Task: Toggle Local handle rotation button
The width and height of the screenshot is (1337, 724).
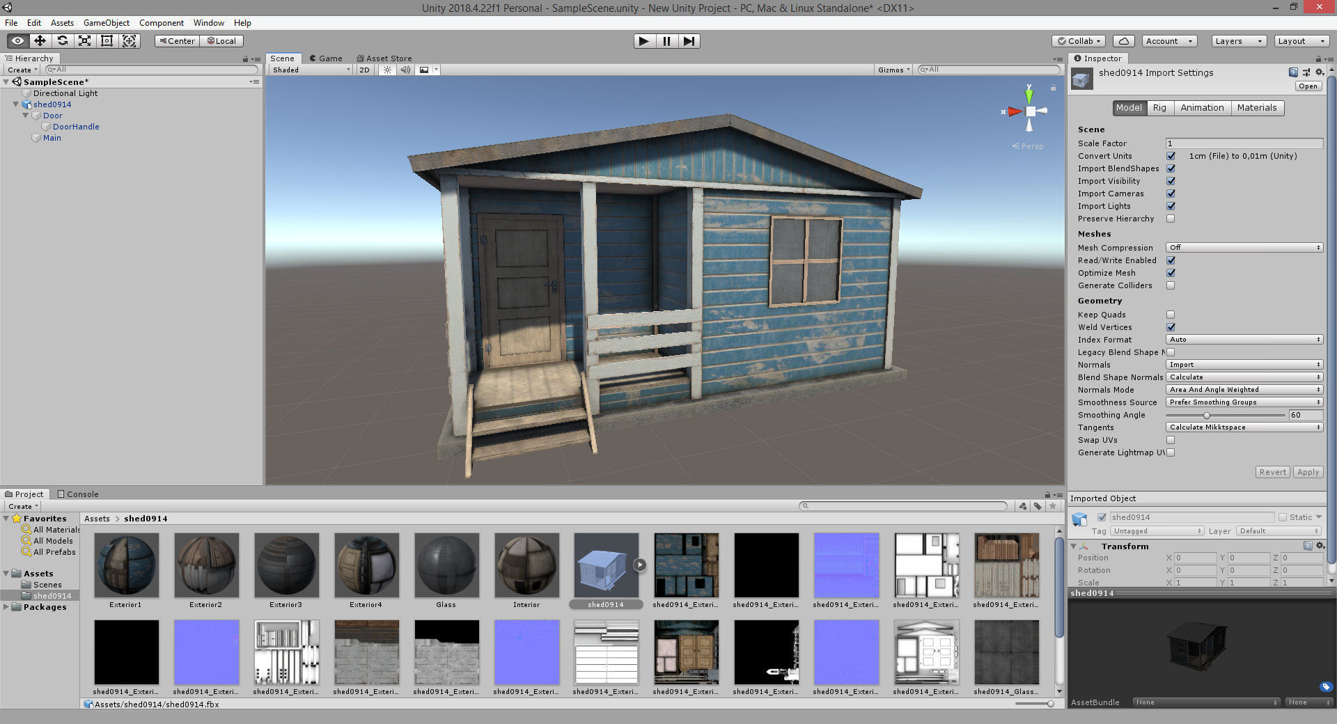Action: tap(221, 41)
